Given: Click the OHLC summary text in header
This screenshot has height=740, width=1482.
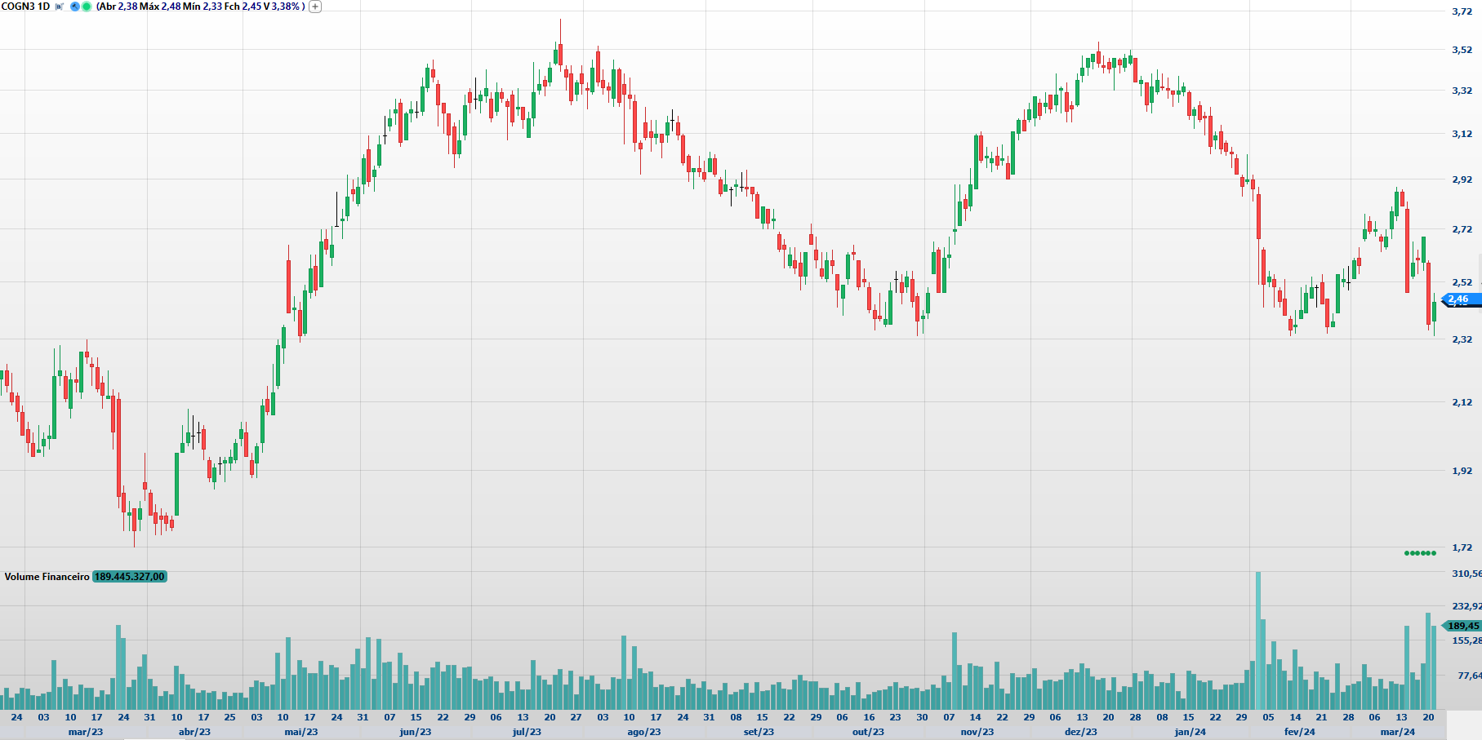Looking at the screenshot, I should pos(200,7).
